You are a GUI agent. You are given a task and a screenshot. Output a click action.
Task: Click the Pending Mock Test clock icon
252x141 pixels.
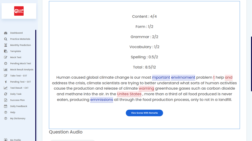6,64
